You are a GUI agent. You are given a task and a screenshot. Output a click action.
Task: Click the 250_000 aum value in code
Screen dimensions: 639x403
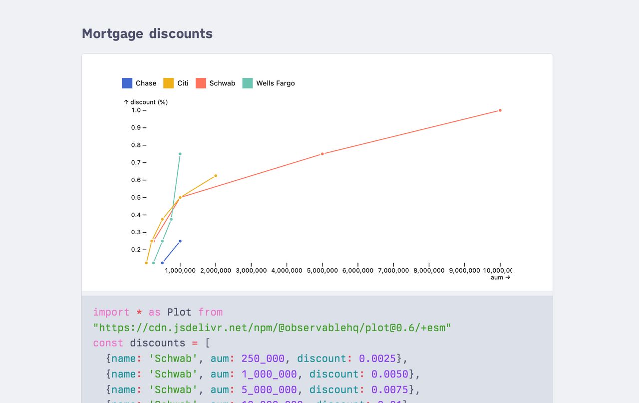click(x=263, y=359)
